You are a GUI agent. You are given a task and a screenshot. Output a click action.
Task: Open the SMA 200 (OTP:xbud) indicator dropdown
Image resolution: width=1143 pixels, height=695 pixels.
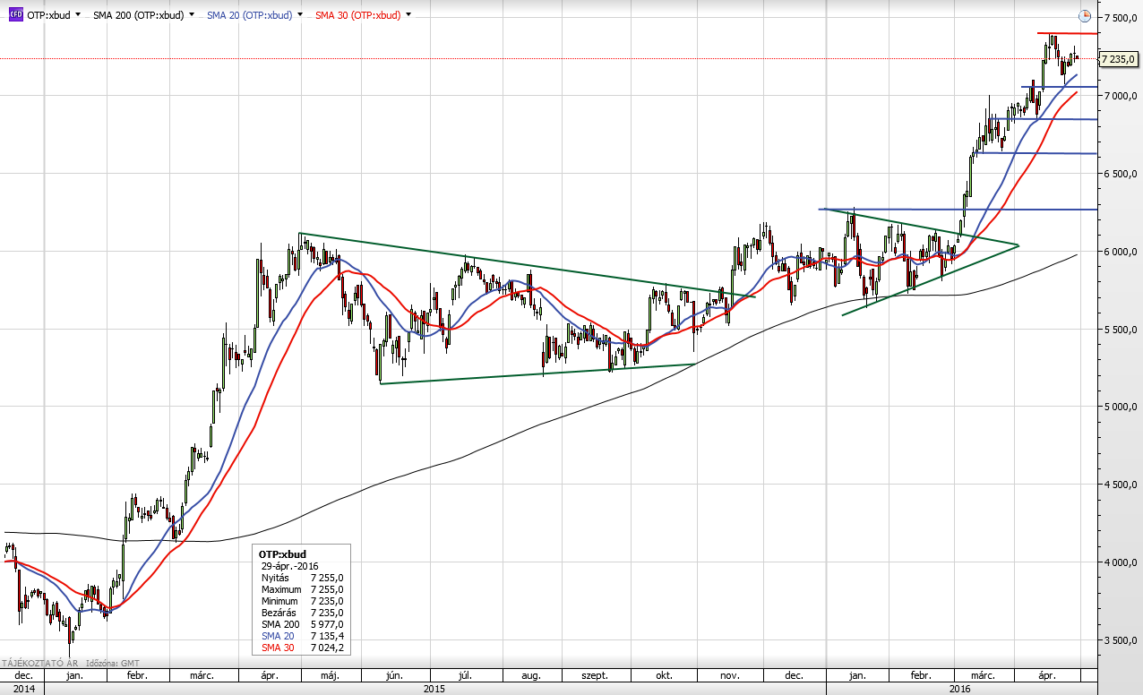(192, 15)
